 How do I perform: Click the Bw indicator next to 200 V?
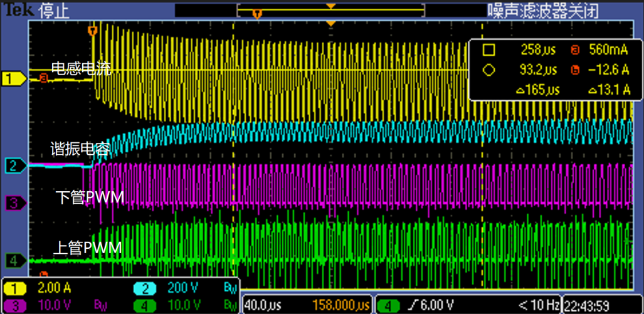(230, 289)
